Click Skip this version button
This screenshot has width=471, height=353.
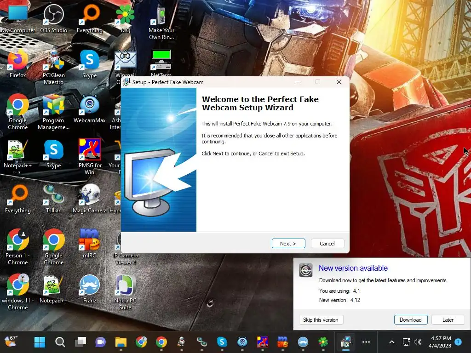[321, 320]
